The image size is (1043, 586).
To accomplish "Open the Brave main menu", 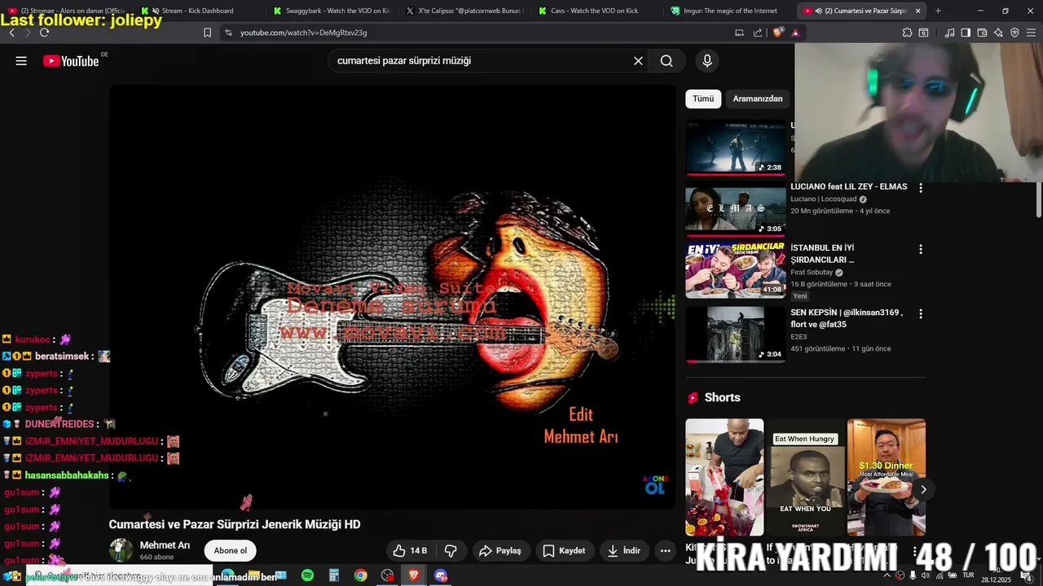I will pyautogui.click(x=1031, y=33).
